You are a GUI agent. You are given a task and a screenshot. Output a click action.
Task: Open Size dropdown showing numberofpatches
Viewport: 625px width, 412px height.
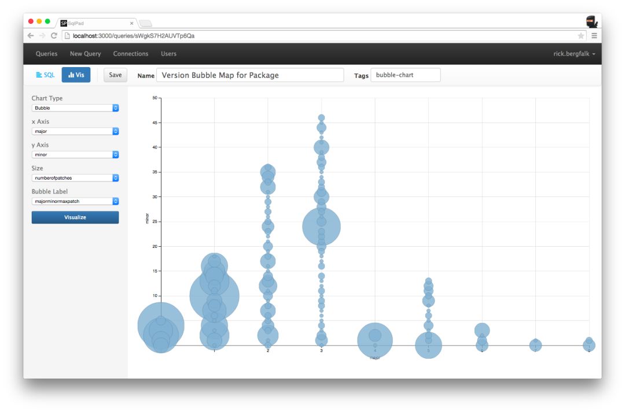75,178
